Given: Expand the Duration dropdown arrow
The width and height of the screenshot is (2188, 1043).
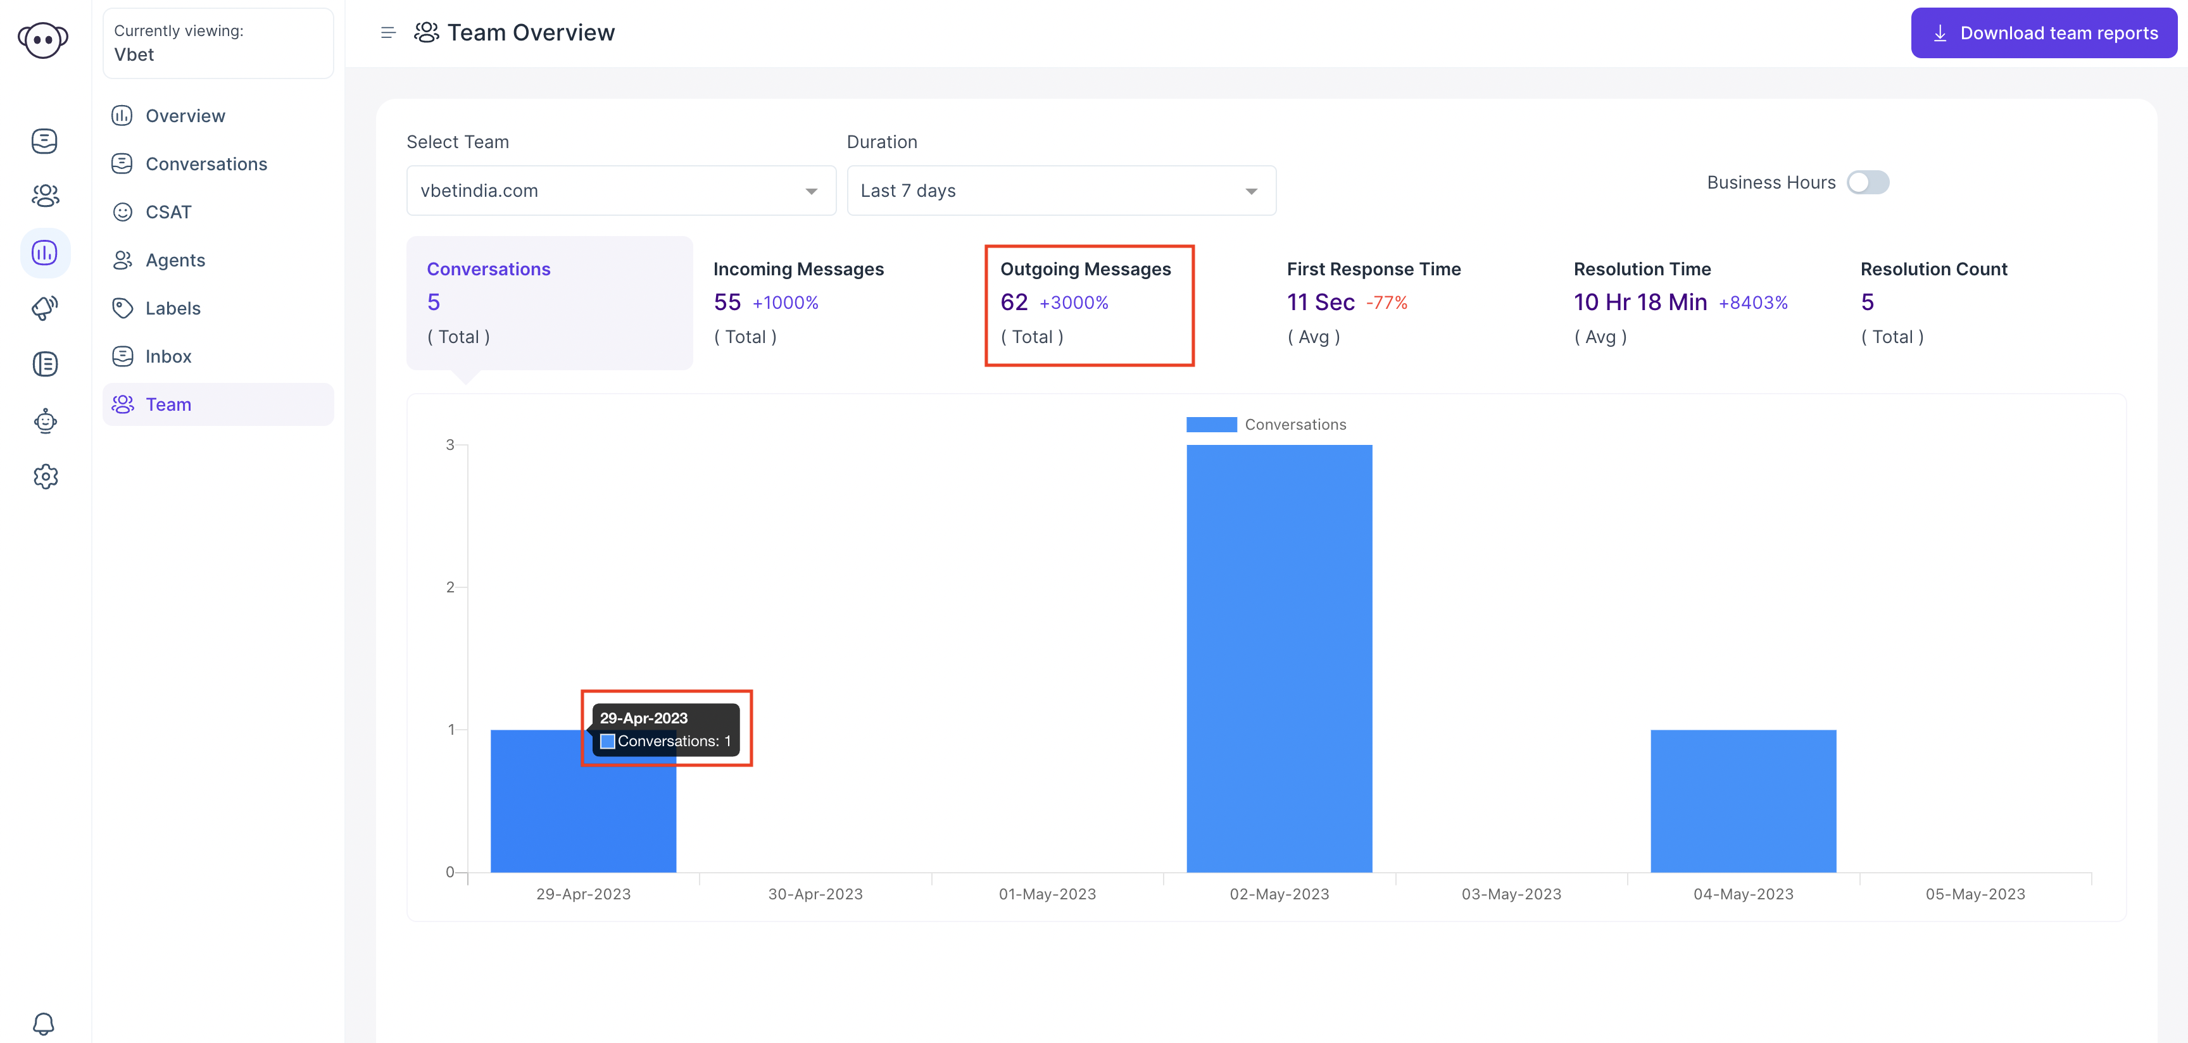Looking at the screenshot, I should point(1251,192).
